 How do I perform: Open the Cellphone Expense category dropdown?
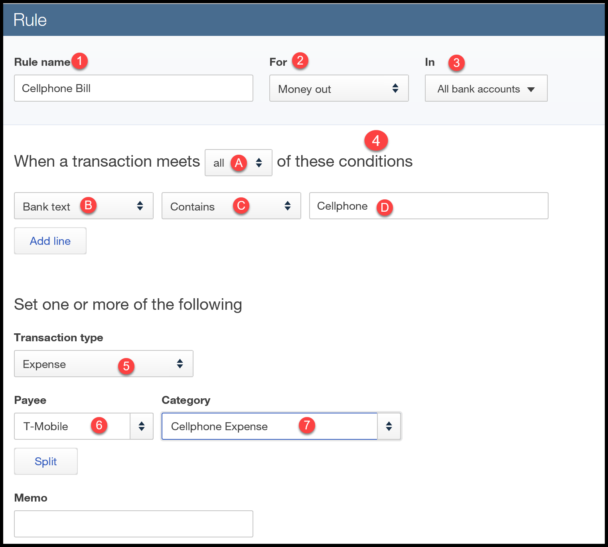(269, 426)
